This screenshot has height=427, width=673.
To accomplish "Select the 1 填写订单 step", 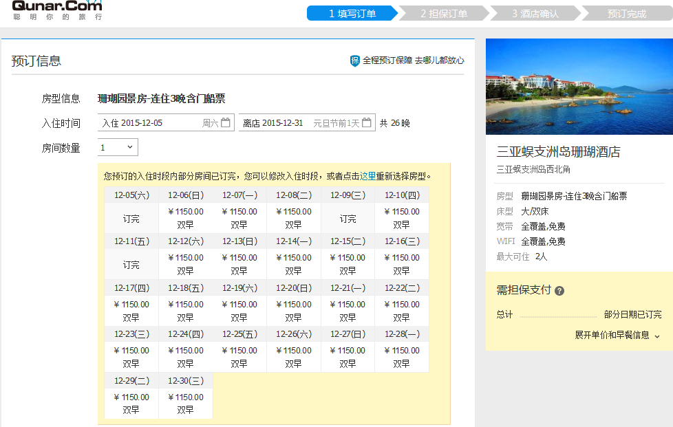I will (351, 12).
